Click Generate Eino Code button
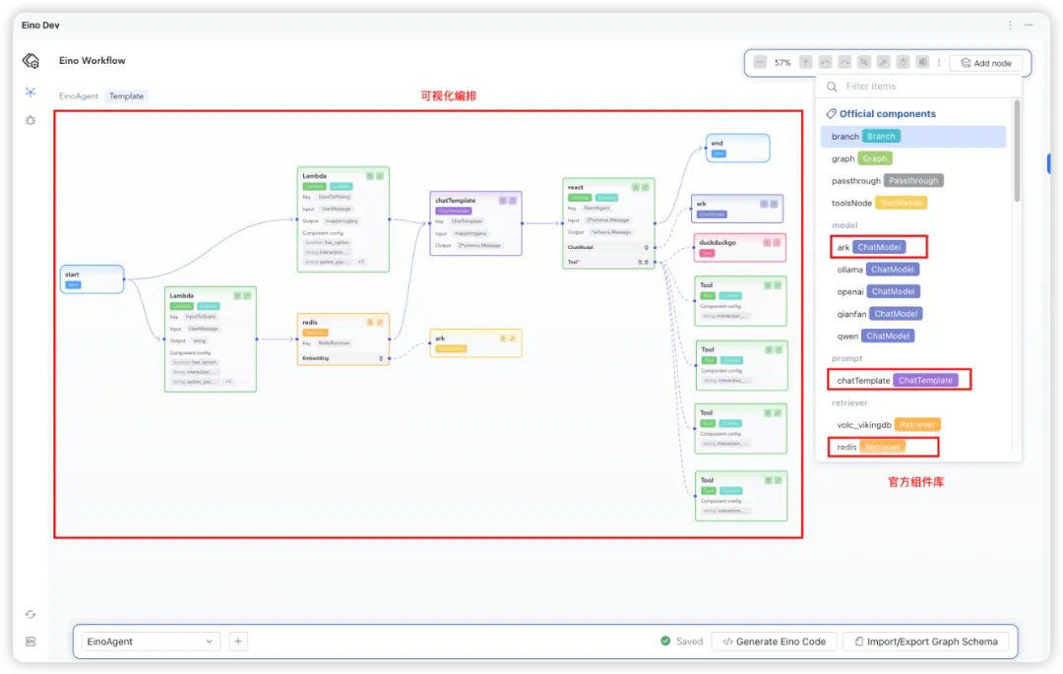Screen dimensions: 1063x674 774,642
